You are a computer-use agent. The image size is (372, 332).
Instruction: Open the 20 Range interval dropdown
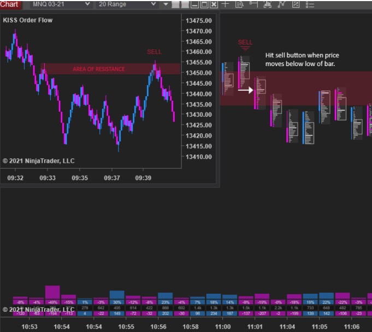128,4
